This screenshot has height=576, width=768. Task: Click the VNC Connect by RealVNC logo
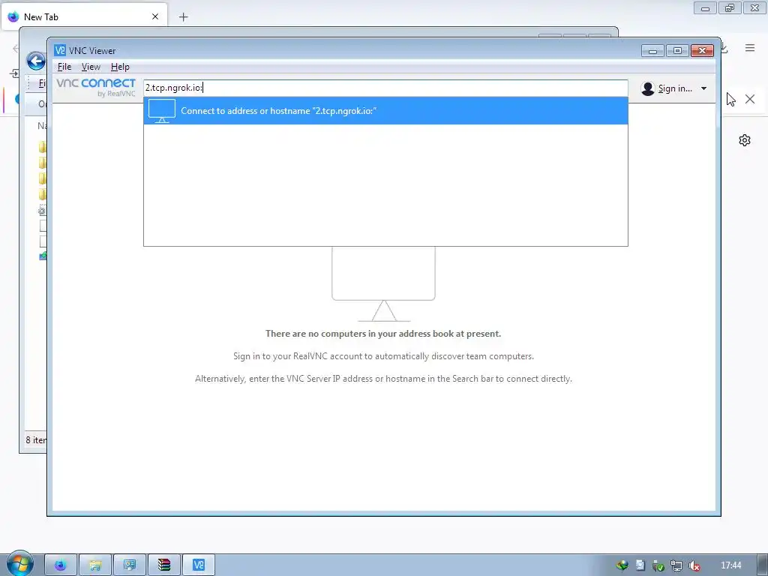[x=95, y=87]
